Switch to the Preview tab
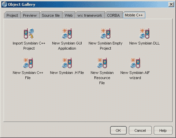 click(x=30, y=15)
